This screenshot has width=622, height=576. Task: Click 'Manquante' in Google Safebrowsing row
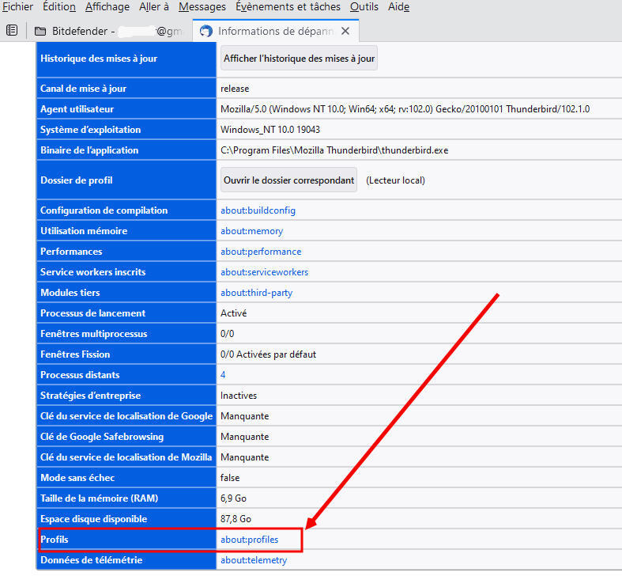click(x=244, y=437)
